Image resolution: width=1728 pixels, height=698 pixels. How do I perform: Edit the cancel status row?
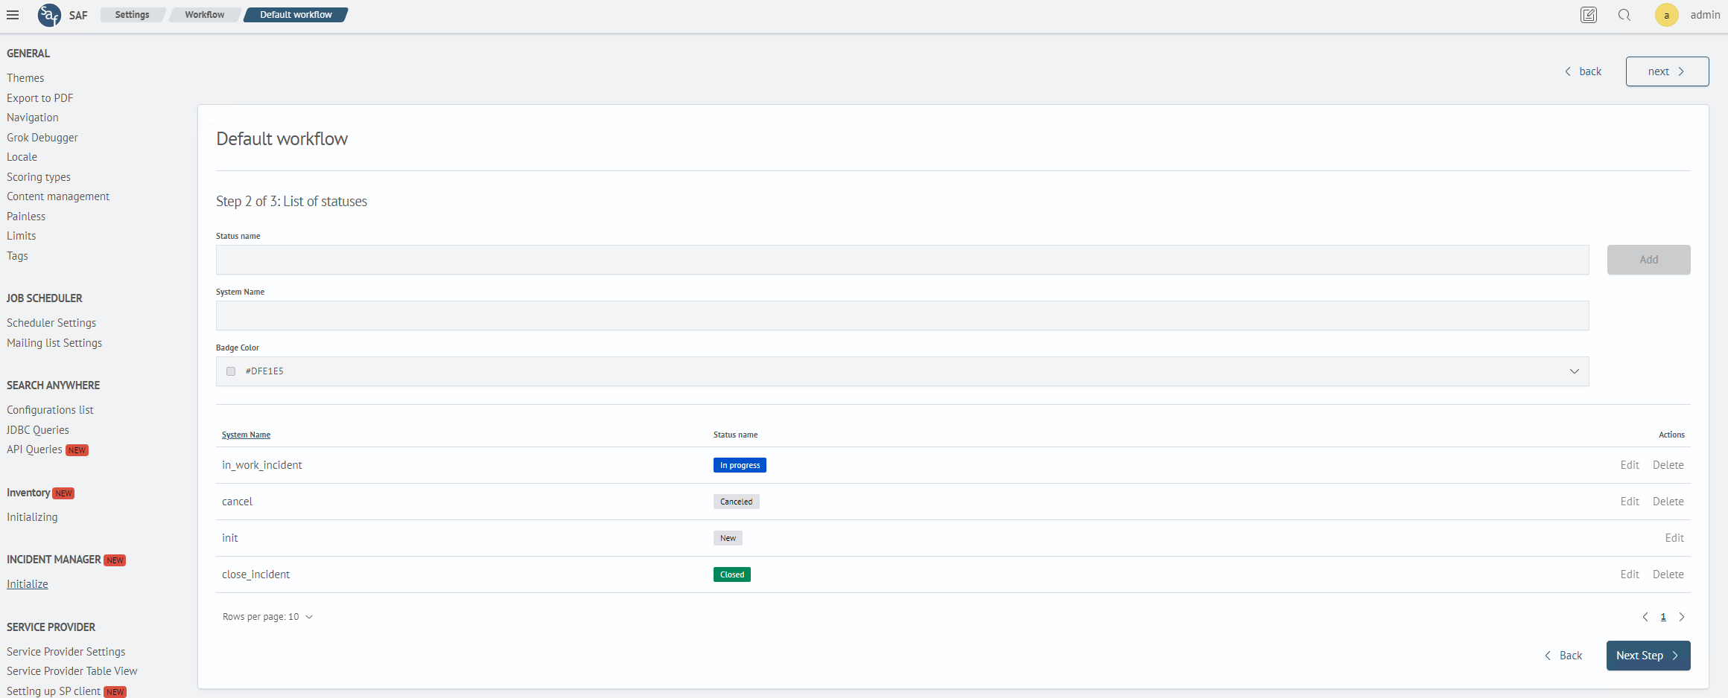tap(1630, 502)
